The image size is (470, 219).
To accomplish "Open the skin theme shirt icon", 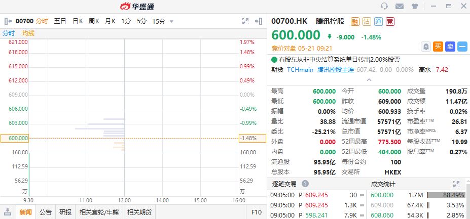I will 415,6.
